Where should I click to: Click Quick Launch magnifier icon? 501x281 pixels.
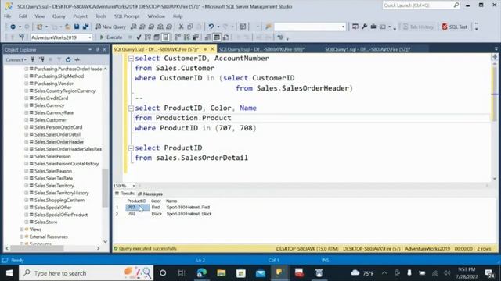pos(456,5)
